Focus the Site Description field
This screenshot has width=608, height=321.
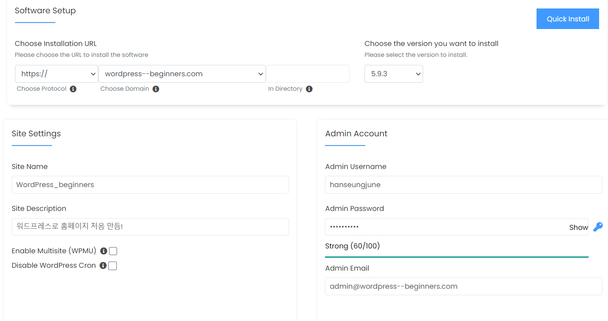[x=150, y=227]
